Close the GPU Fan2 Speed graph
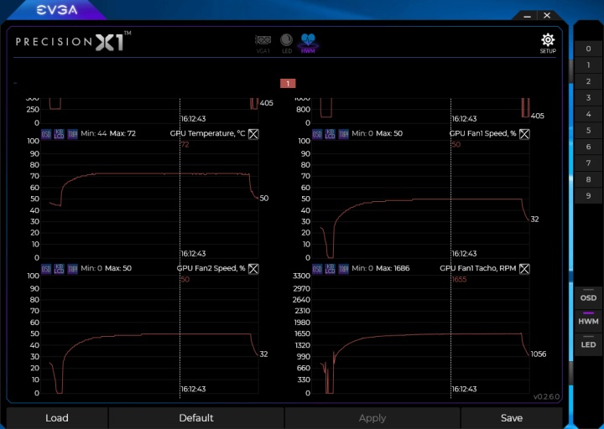The image size is (604, 429). (253, 269)
